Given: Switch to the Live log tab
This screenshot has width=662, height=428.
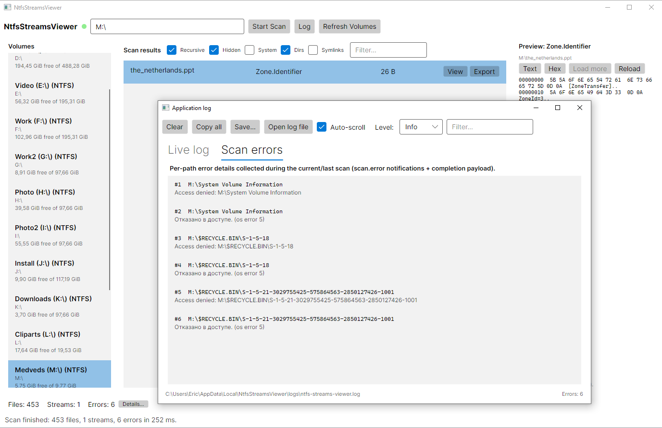Looking at the screenshot, I should pyautogui.click(x=188, y=150).
